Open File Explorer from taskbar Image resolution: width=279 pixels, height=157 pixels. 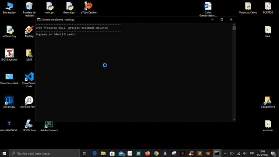click(103, 153)
